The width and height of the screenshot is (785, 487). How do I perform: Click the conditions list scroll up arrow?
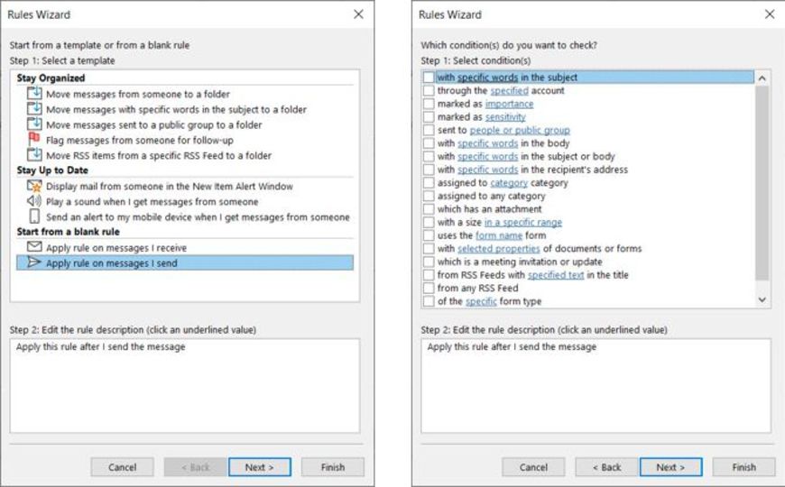(x=762, y=78)
